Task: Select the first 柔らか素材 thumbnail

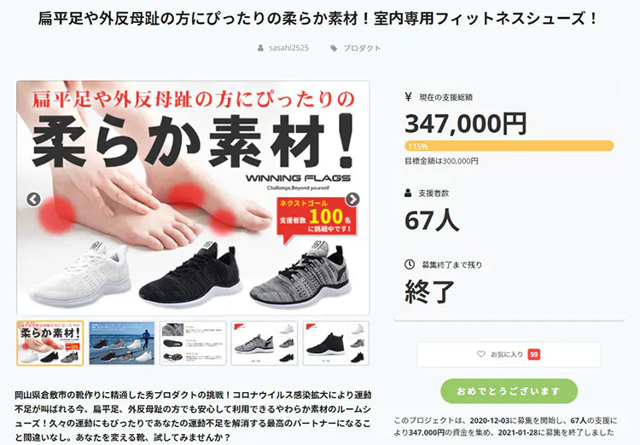Action: pyautogui.click(x=49, y=343)
